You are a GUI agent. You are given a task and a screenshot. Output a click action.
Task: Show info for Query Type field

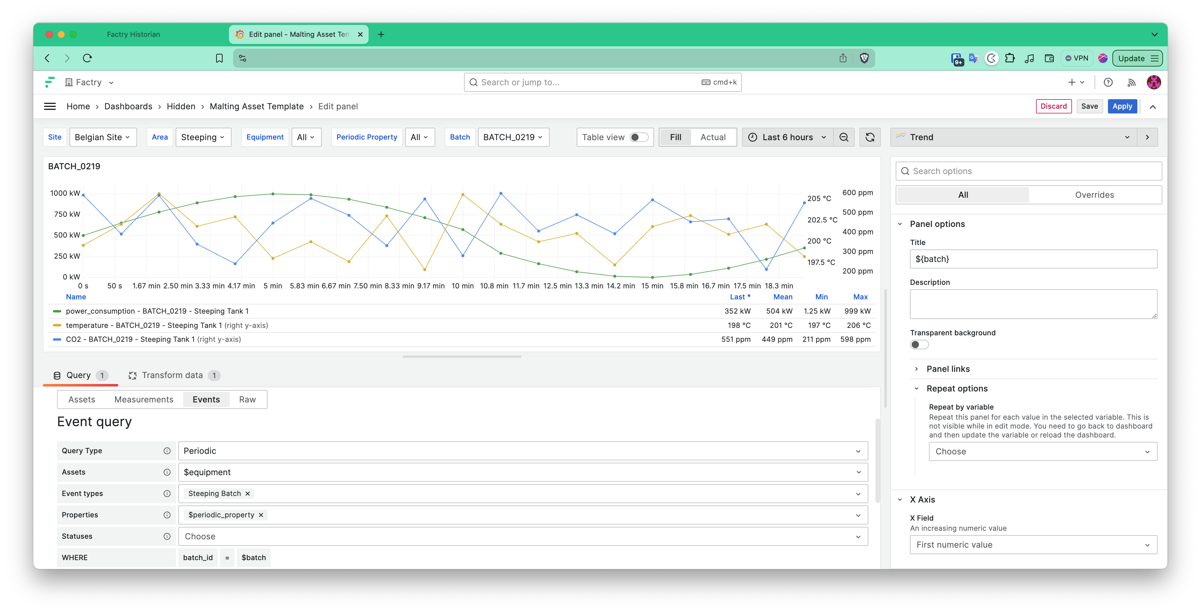coord(167,451)
